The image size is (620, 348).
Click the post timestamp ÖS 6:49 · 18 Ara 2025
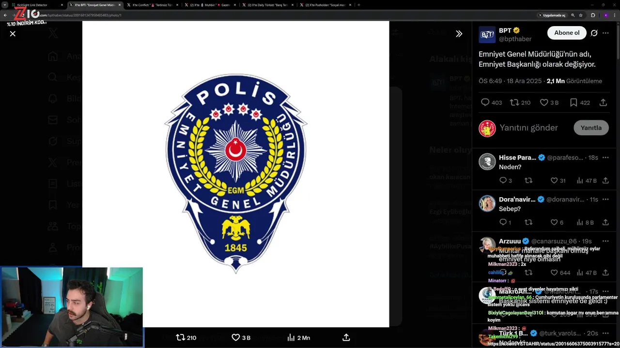[x=510, y=81]
